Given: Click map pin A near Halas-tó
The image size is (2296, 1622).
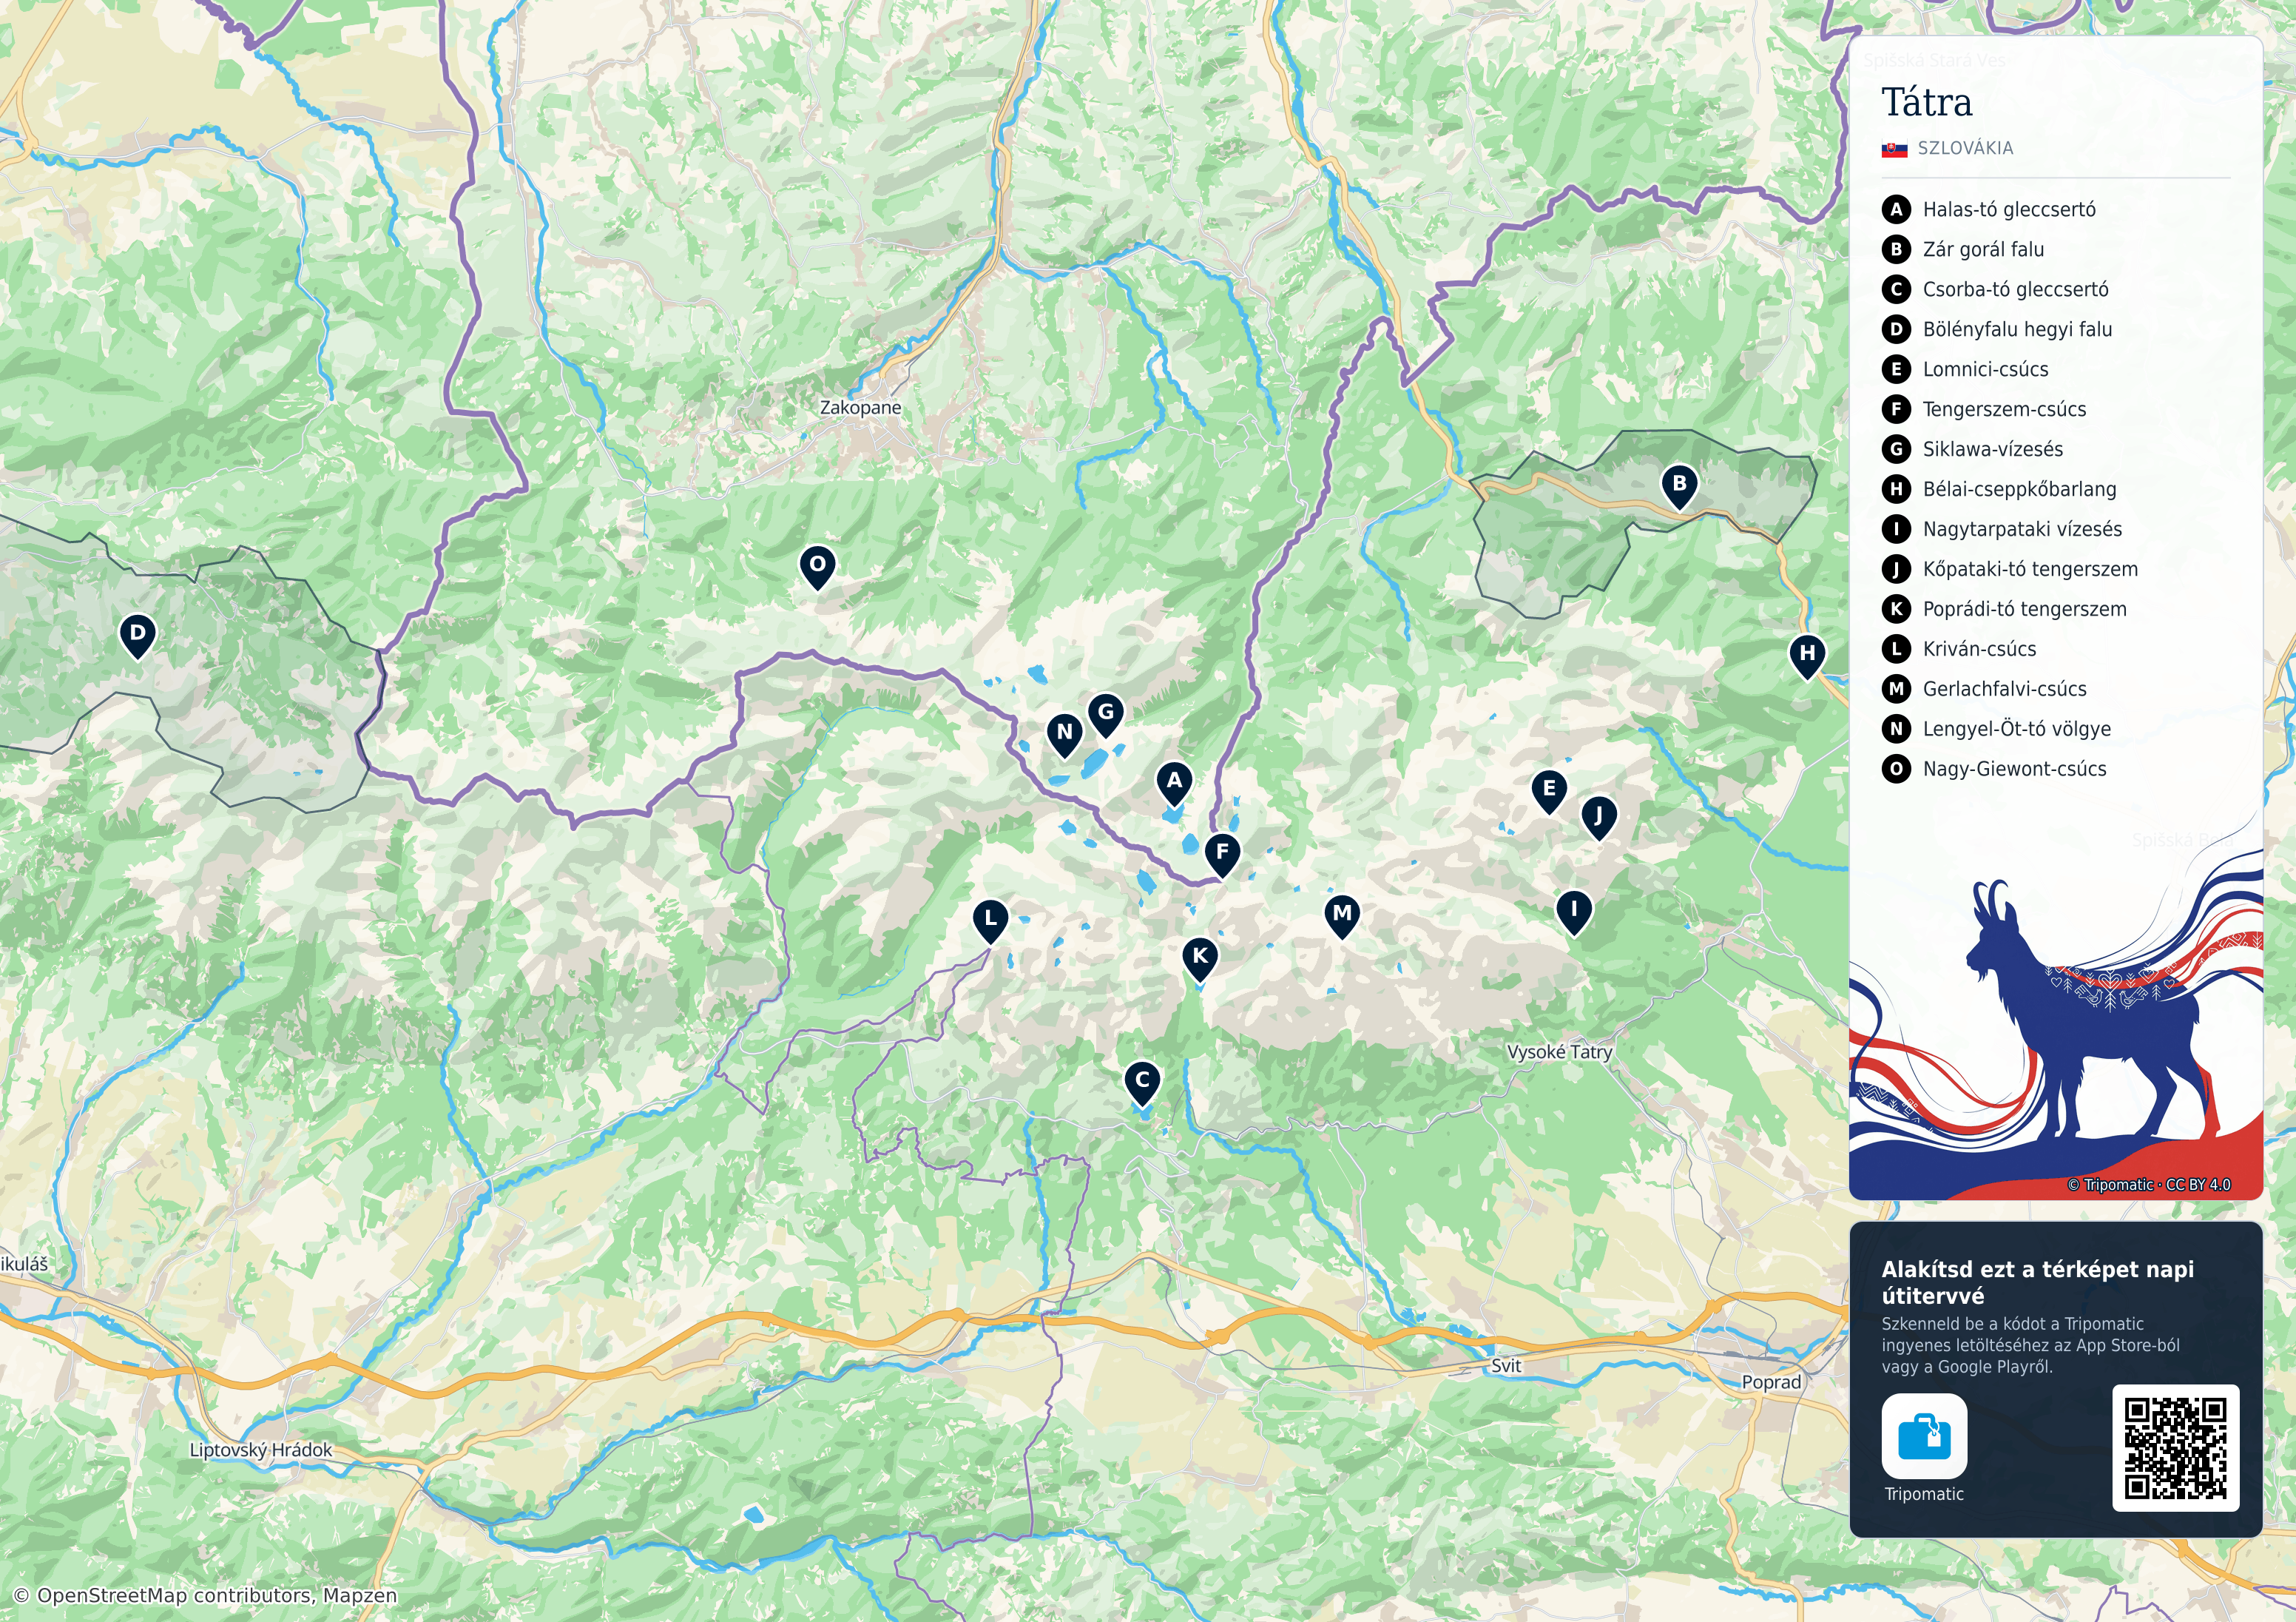Looking at the screenshot, I should click(1174, 784).
